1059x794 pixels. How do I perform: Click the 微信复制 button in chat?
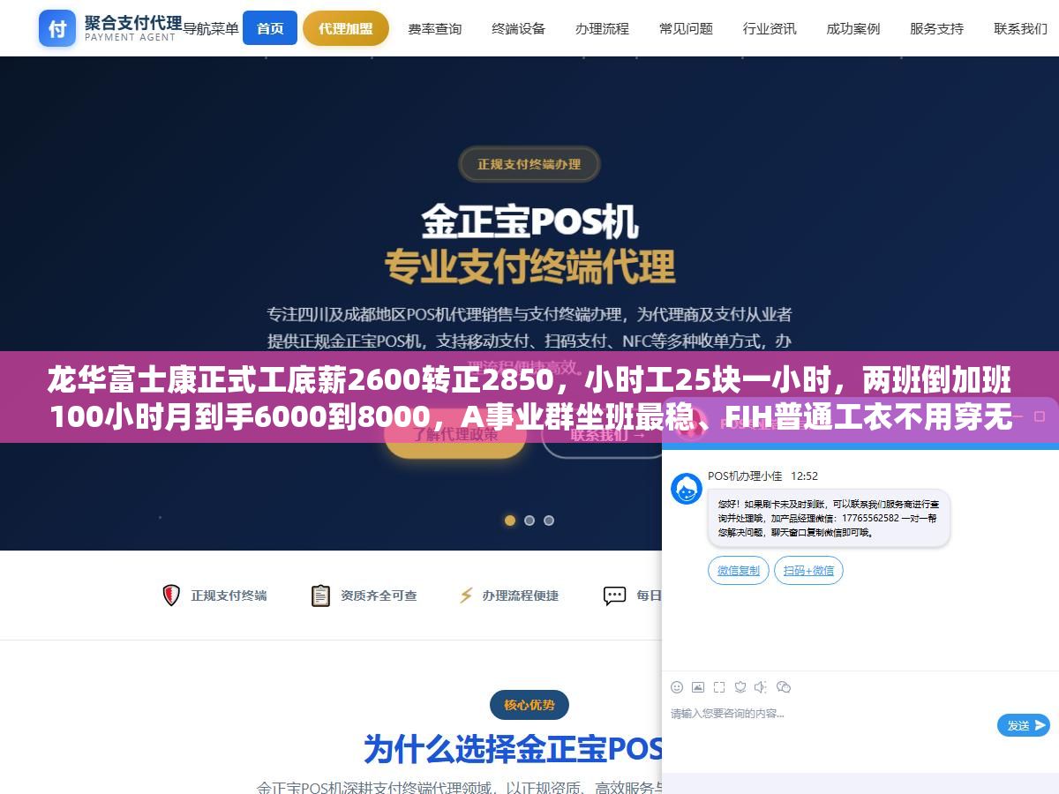[x=739, y=571]
